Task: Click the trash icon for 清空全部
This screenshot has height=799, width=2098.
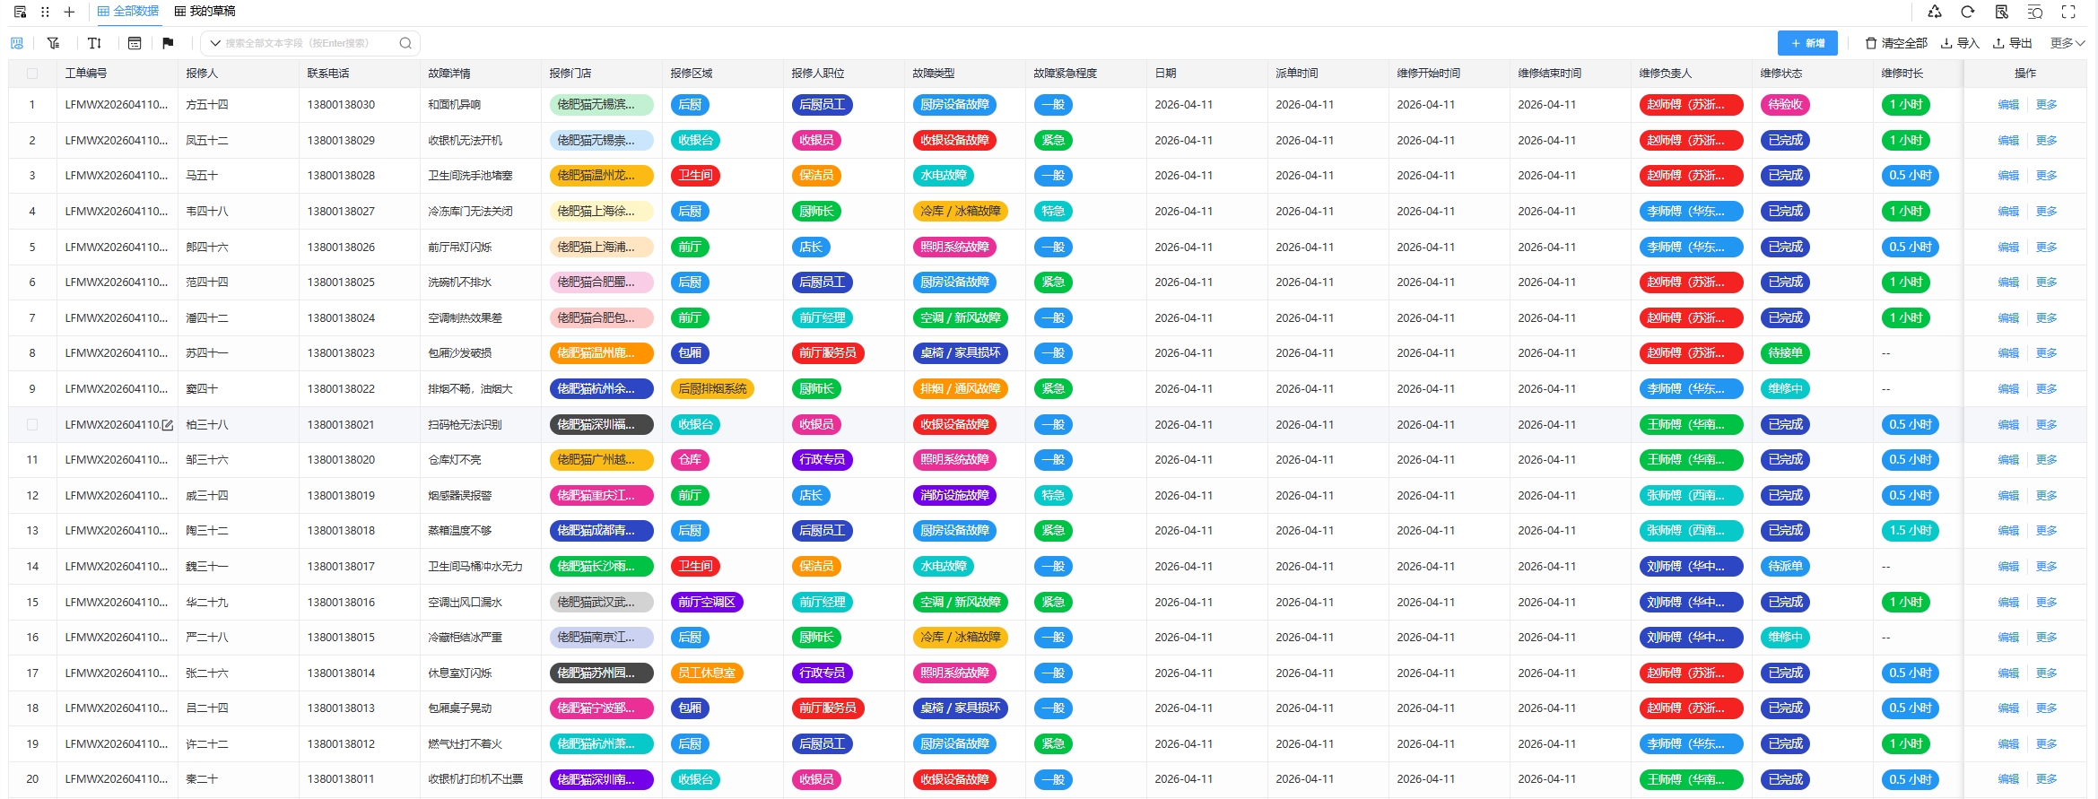Action: tap(1871, 43)
